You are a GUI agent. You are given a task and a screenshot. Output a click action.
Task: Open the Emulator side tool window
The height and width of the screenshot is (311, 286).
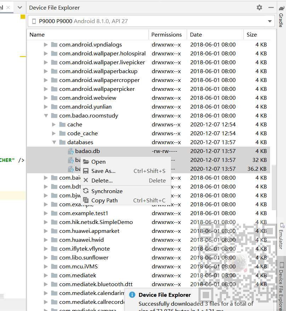(x=281, y=236)
